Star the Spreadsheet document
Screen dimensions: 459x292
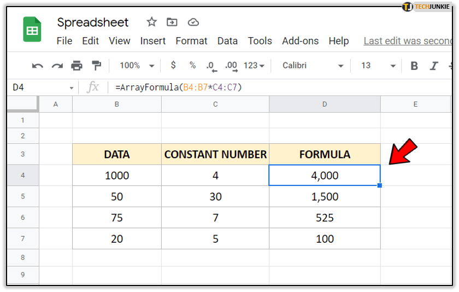[x=151, y=22]
